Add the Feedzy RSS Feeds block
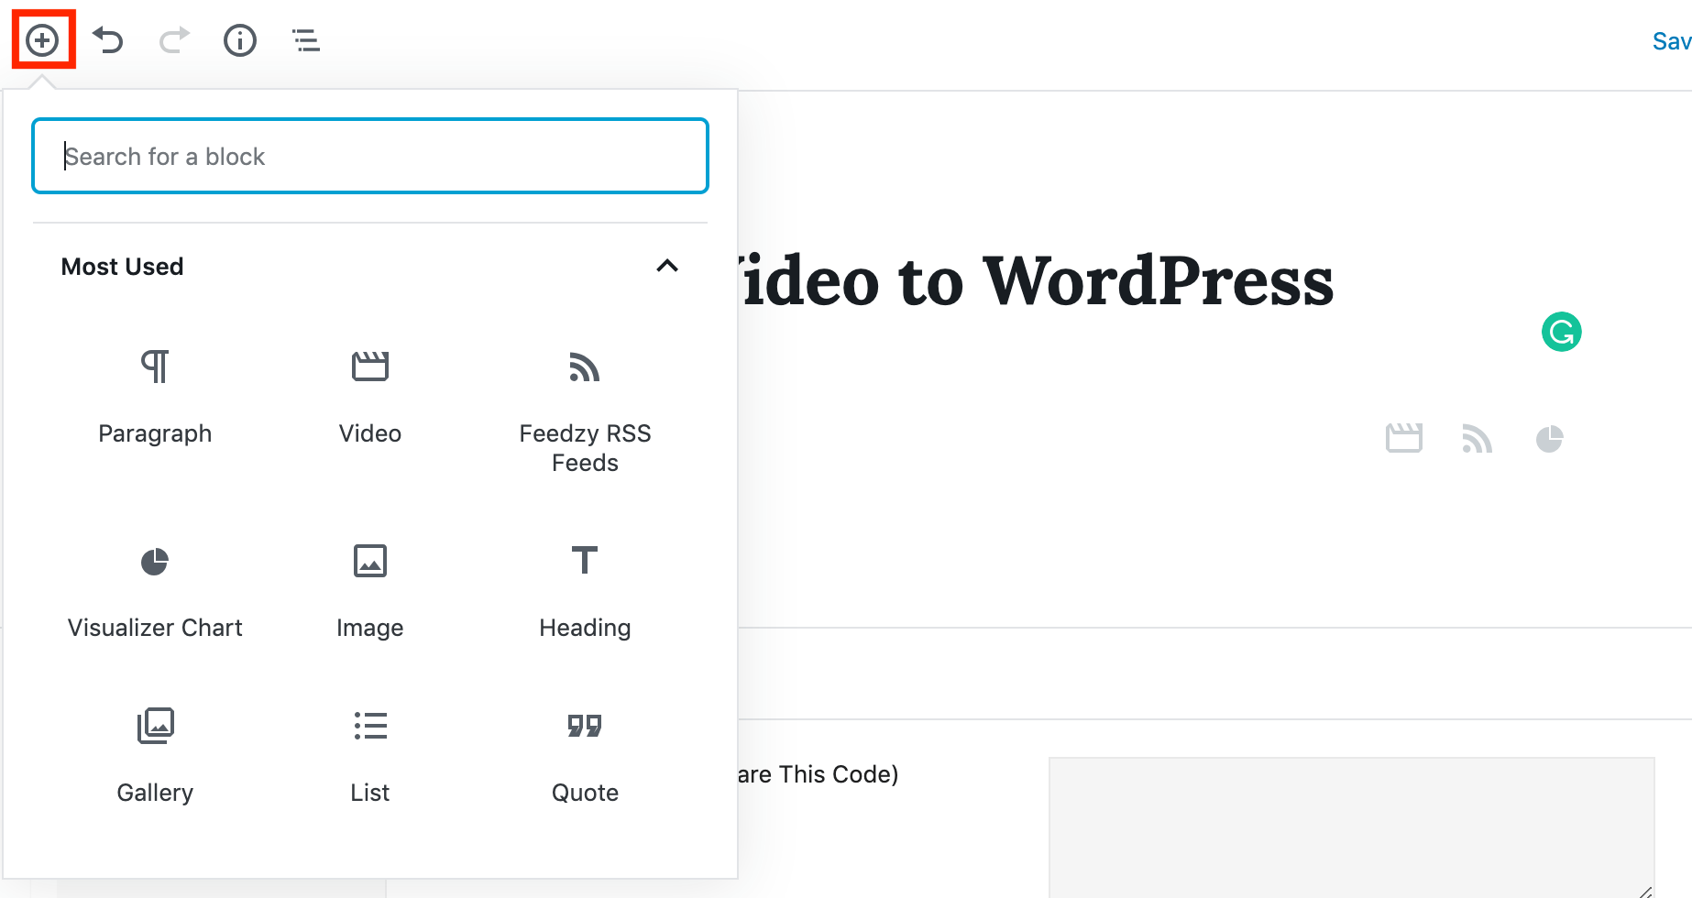 pos(585,408)
